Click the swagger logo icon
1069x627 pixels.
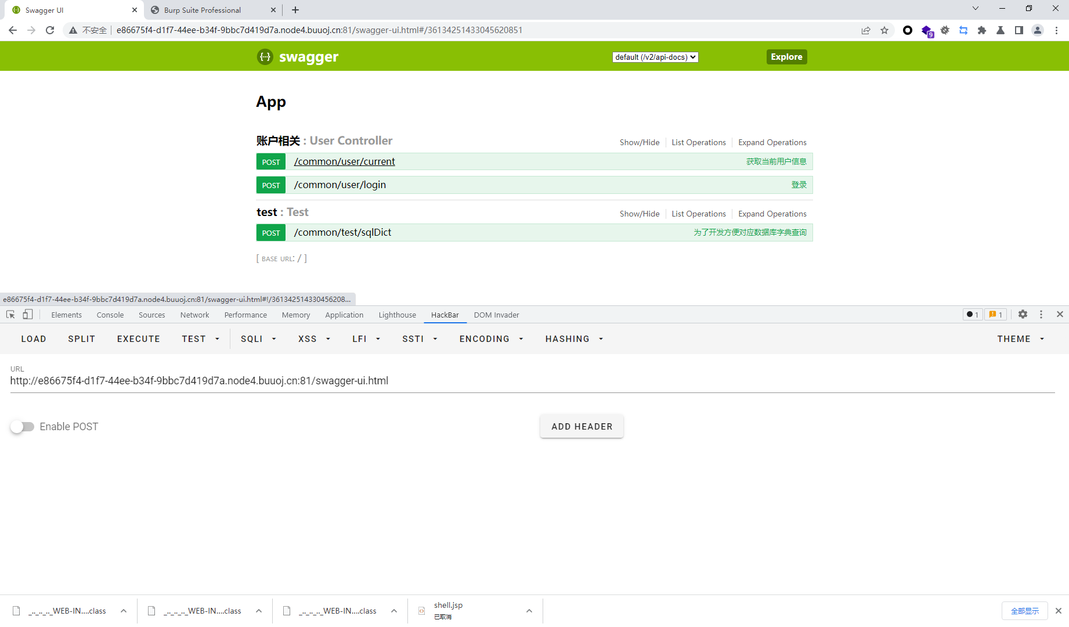265,56
